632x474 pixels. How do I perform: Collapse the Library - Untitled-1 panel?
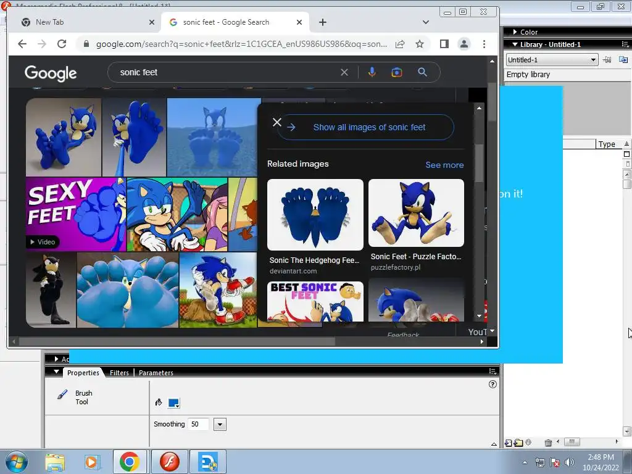click(x=515, y=44)
